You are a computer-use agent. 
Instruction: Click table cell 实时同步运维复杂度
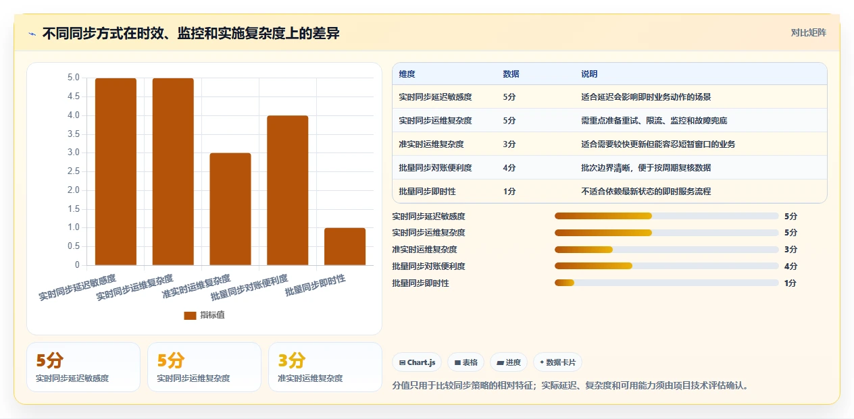(435, 121)
